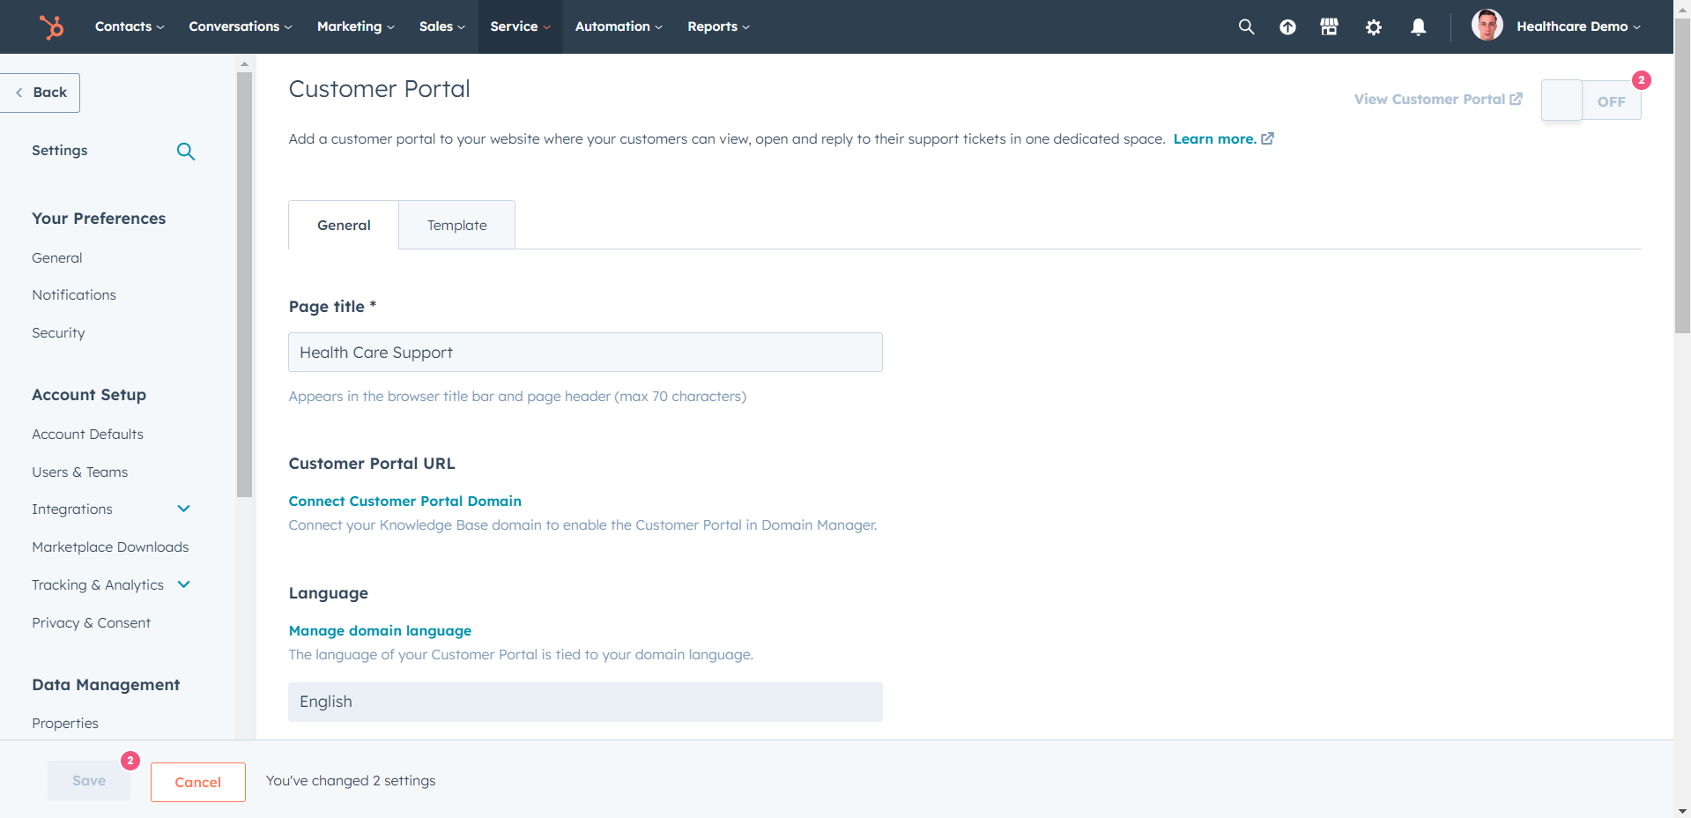Viewport: 1691px width, 818px height.
Task: Open the notifications bell
Action: [1418, 26]
